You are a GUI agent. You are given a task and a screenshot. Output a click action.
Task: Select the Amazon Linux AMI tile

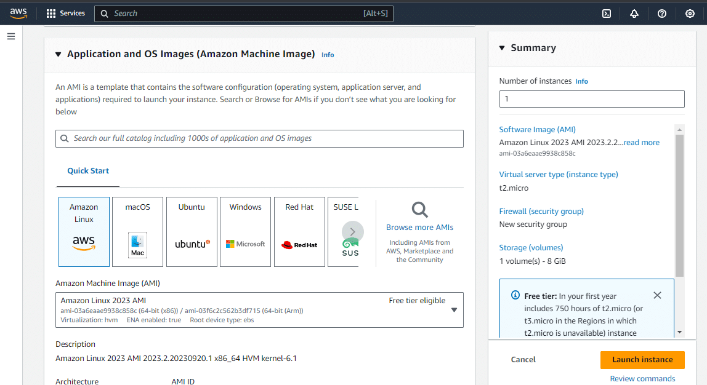(x=84, y=232)
